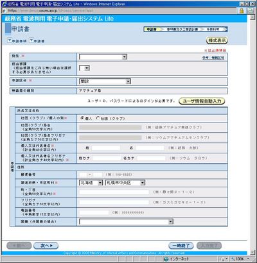Click the Copyright footer text
The image size is (257, 263).
[124, 253]
